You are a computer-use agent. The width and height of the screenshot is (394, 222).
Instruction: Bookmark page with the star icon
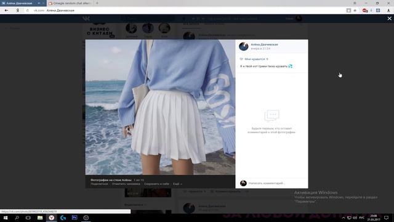(355, 10)
